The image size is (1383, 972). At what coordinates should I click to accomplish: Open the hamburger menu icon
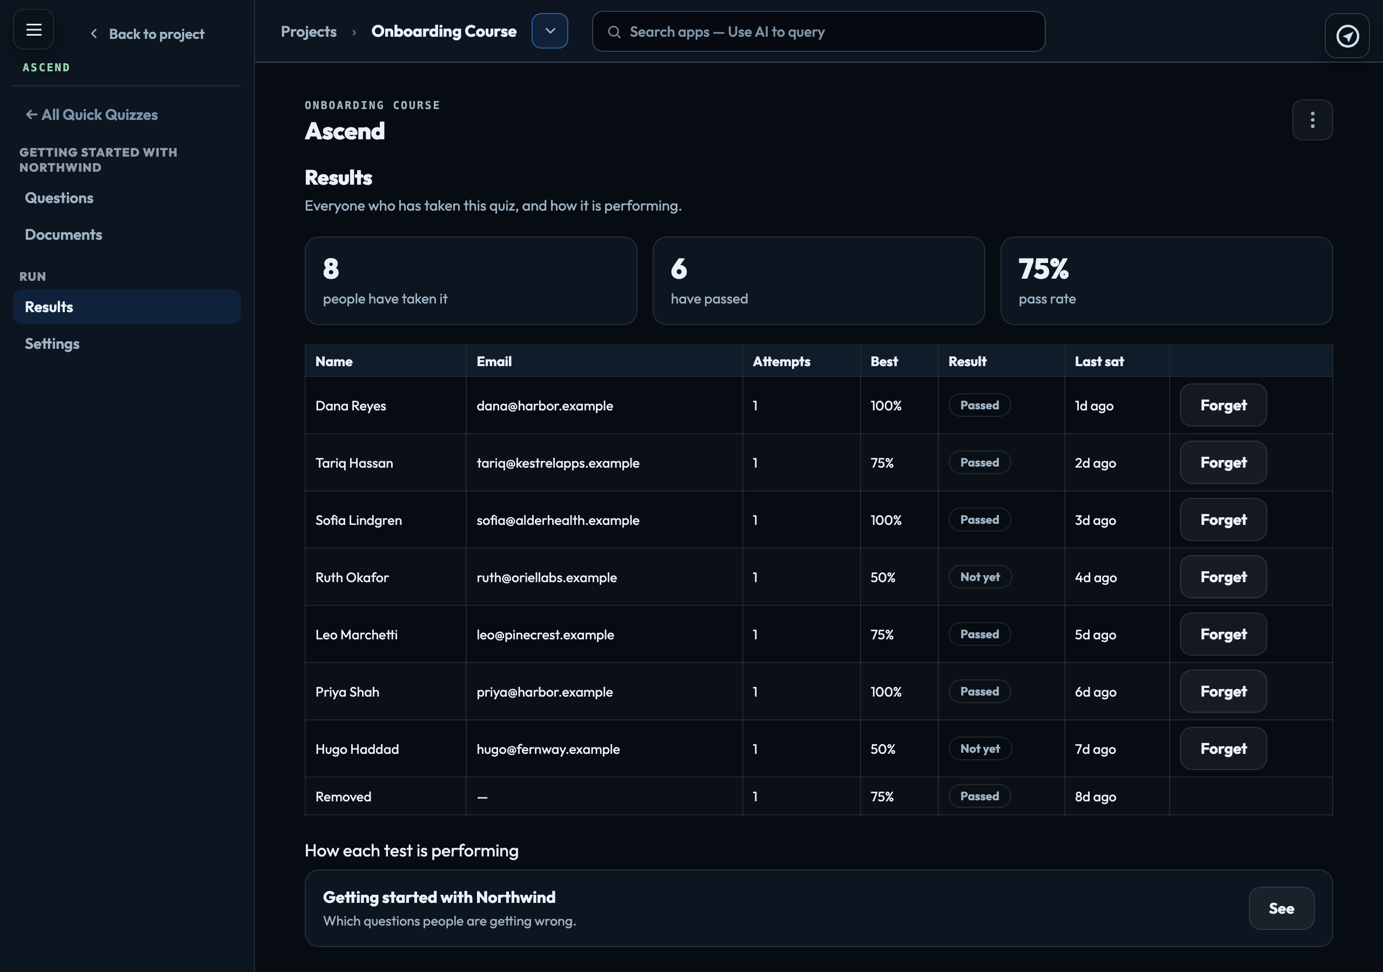tap(33, 30)
